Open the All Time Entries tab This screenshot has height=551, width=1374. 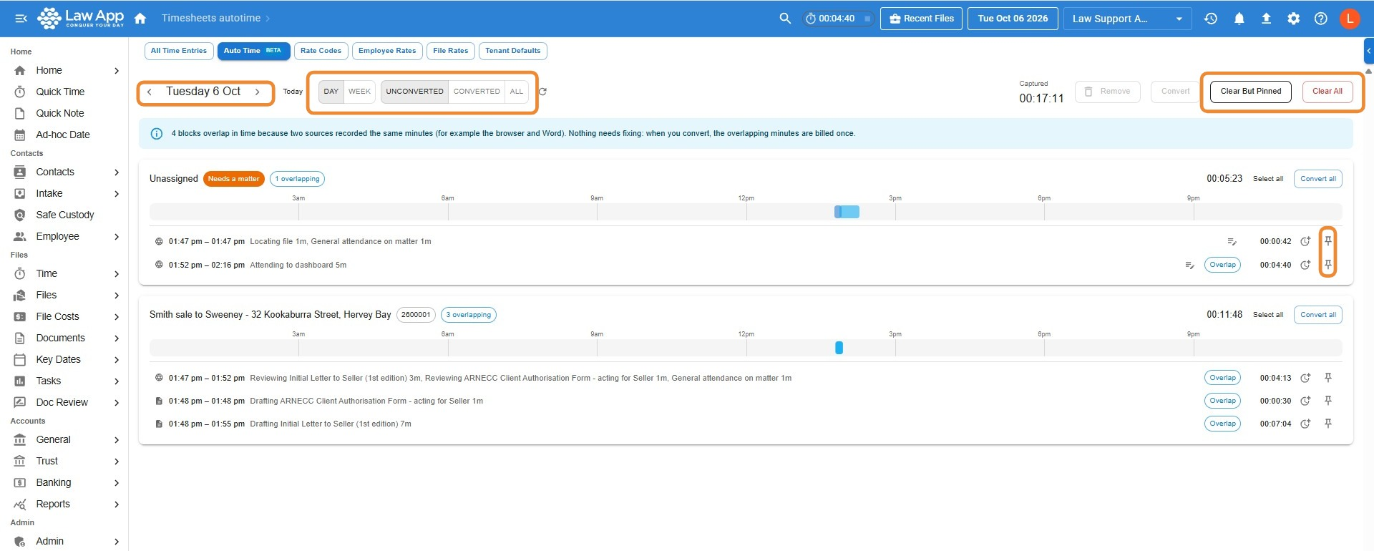tap(179, 51)
